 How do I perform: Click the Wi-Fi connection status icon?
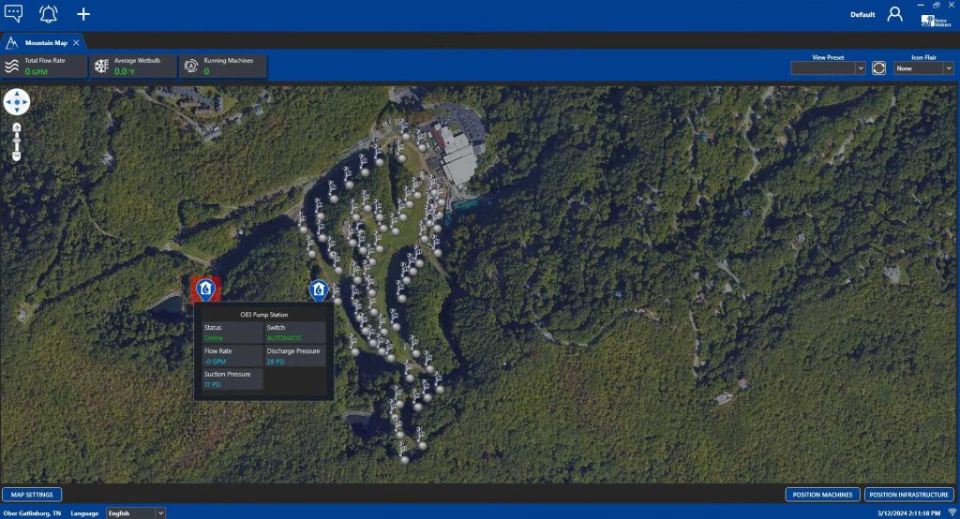click(952, 512)
